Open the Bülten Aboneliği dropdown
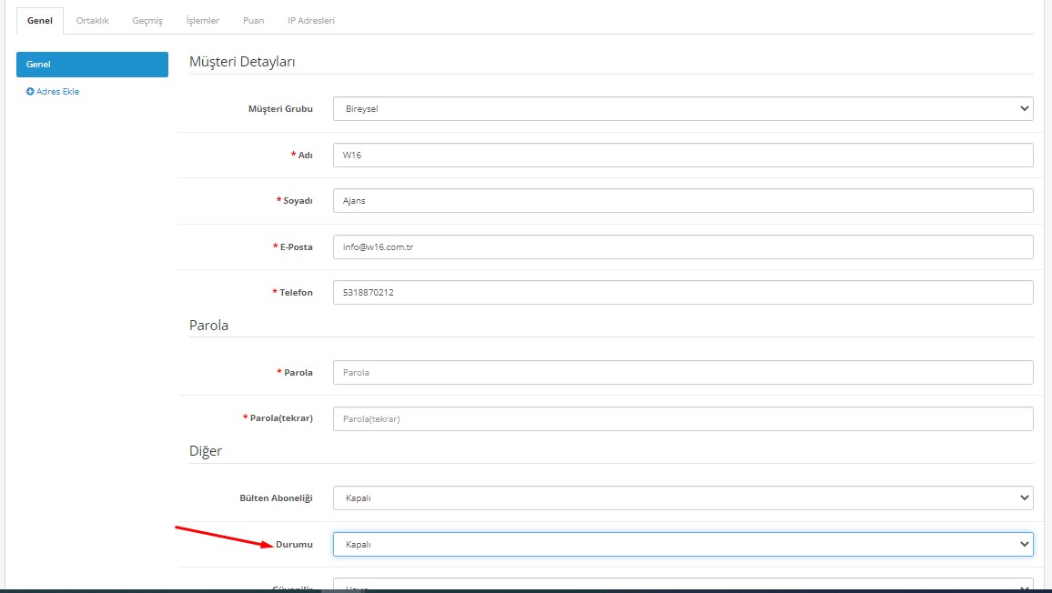Image resolution: width=1052 pixels, height=593 pixels. [683, 498]
